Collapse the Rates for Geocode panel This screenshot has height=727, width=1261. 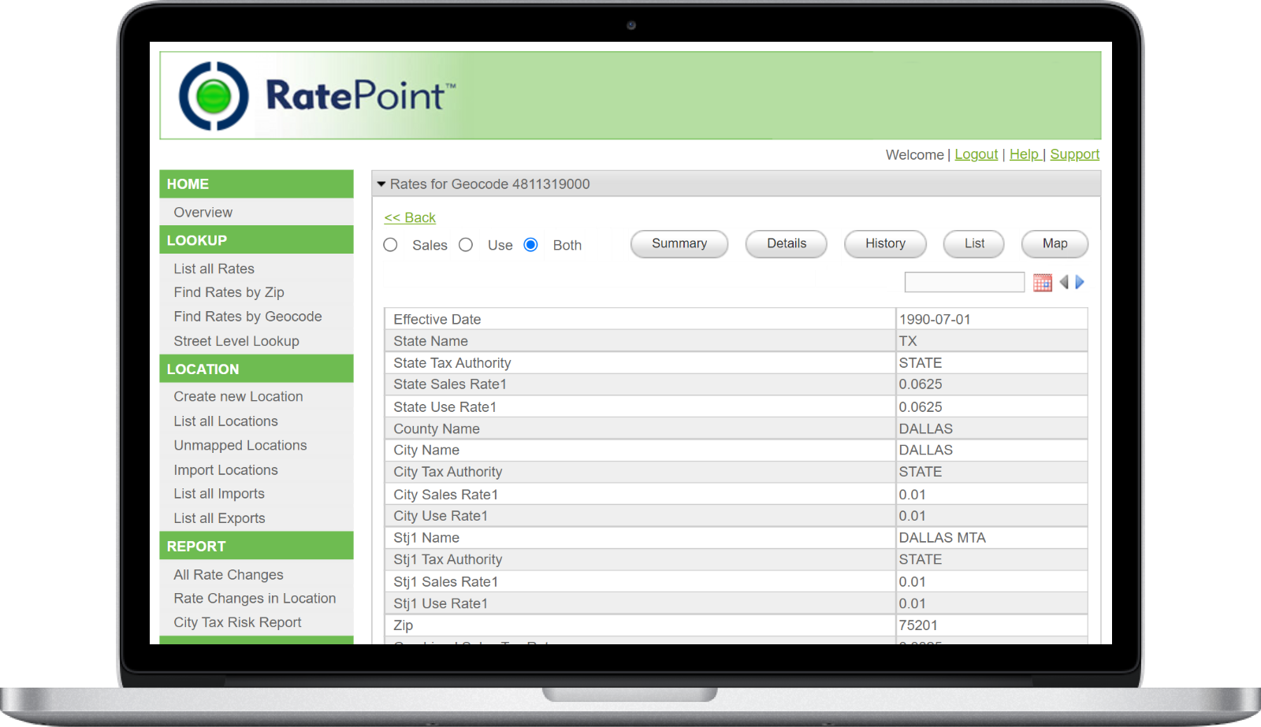[383, 184]
